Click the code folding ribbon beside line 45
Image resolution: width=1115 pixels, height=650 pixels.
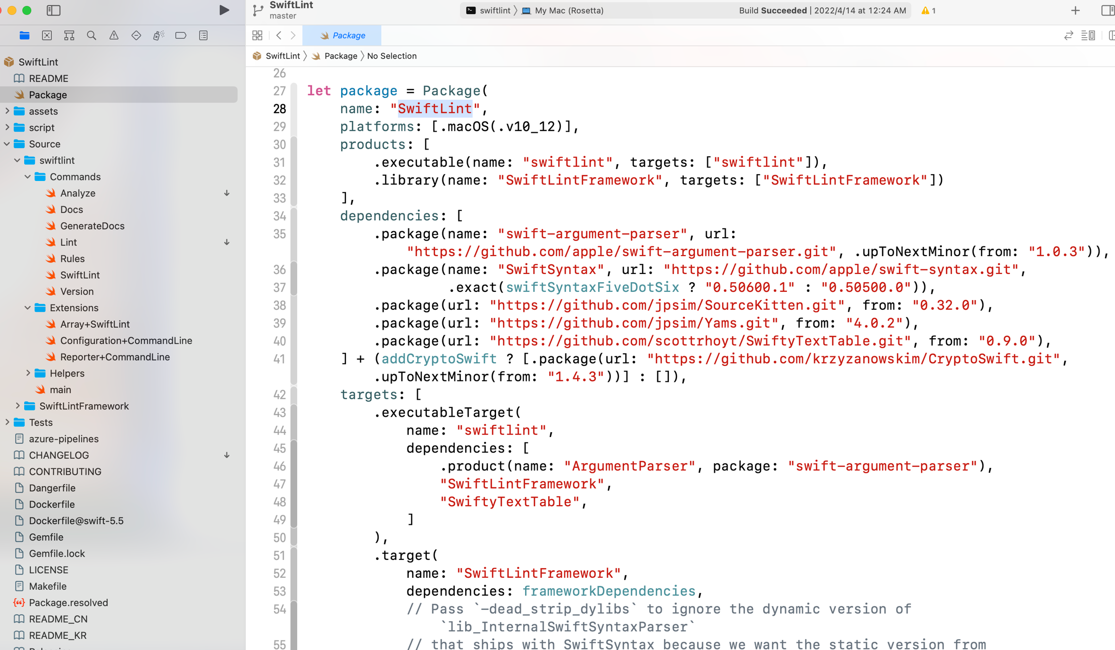click(x=294, y=448)
